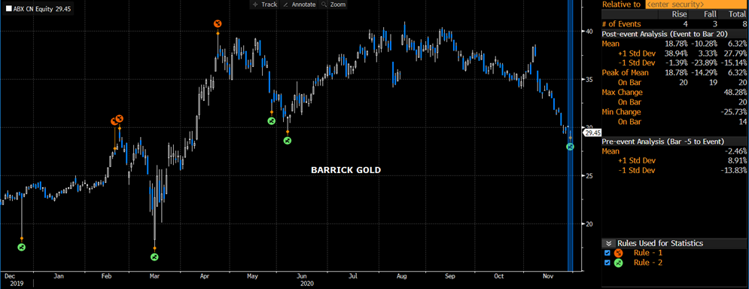The width and height of the screenshot is (749, 289).
Task: Click the Rule - 2 label text
Action: click(648, 263)
